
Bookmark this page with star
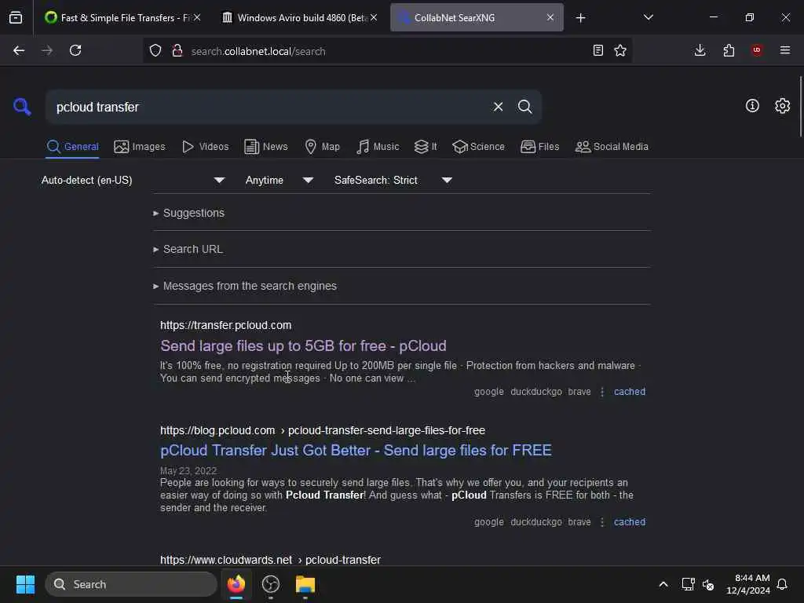pyautogui.click(x=620, y=50)
